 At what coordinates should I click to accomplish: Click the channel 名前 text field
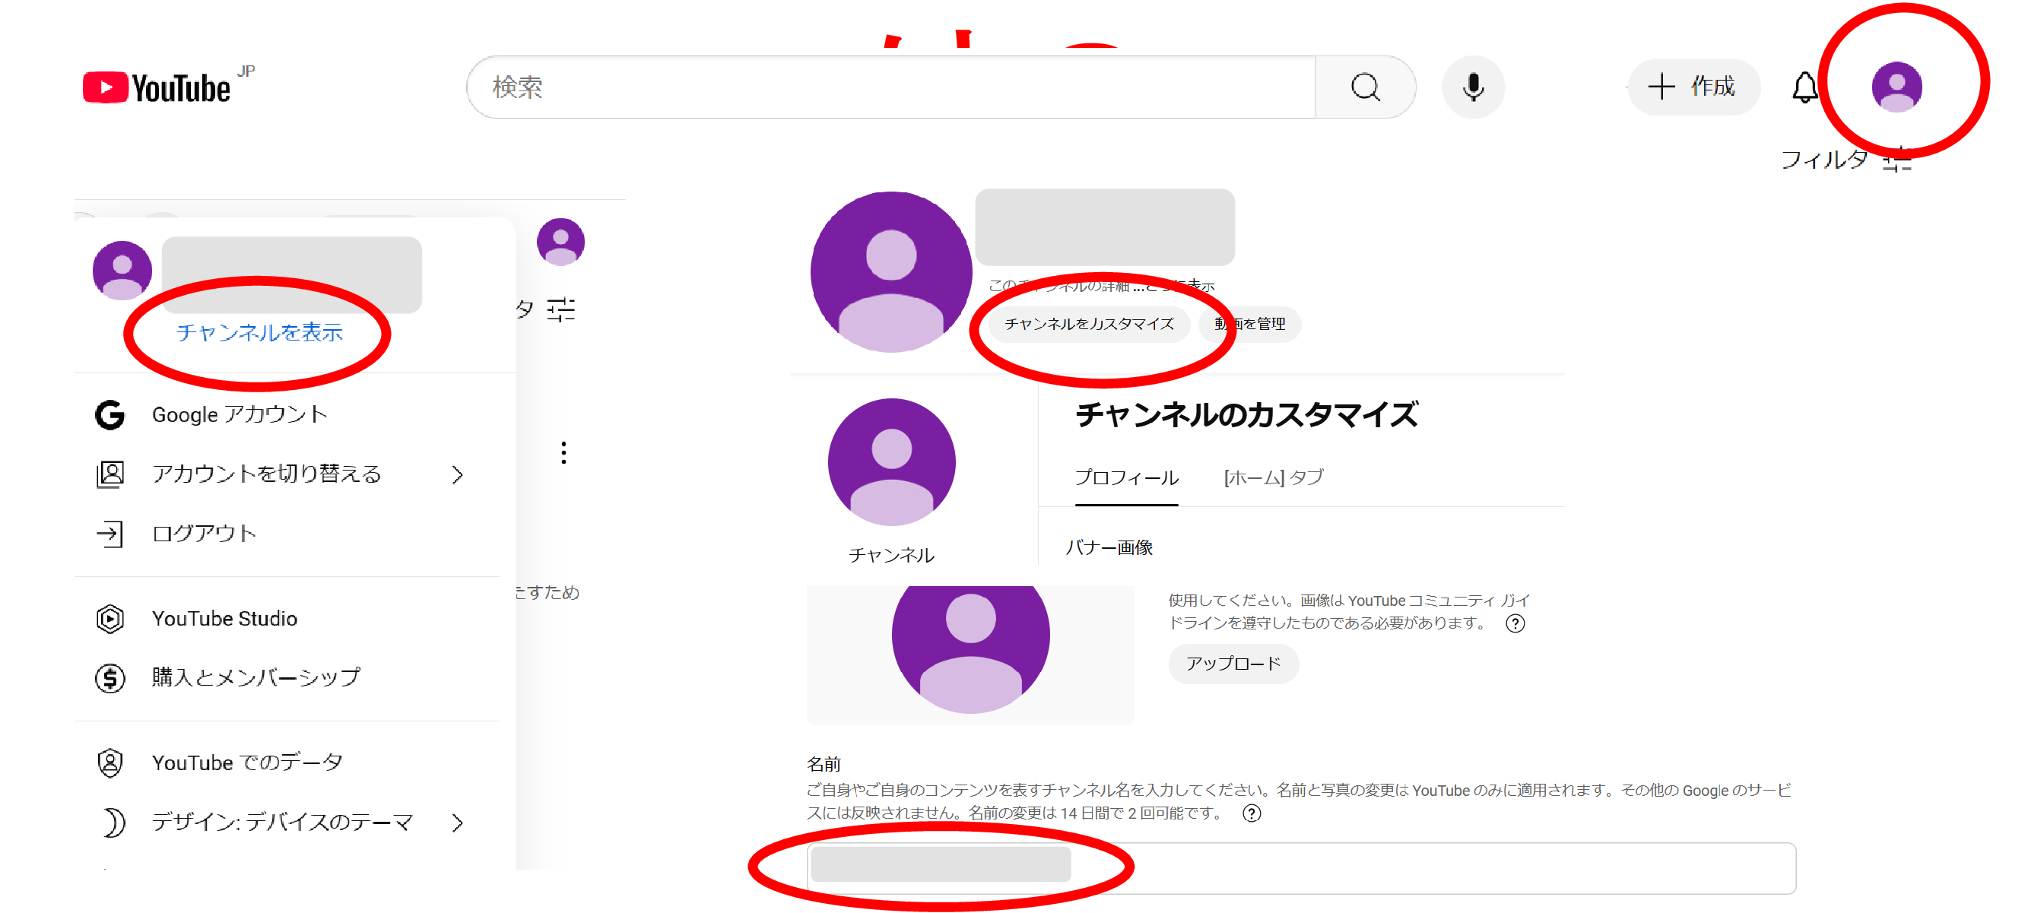click(1299, 867)
